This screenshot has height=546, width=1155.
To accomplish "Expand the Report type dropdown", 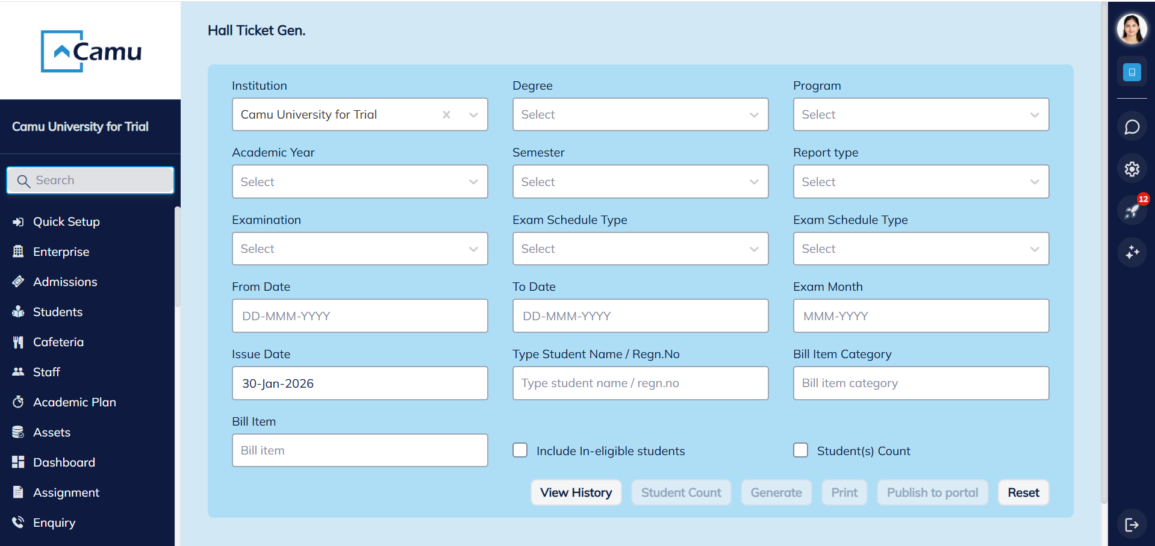I will click(920, 182).
